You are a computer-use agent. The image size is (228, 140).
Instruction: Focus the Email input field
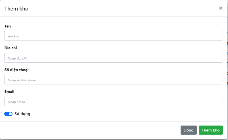[x=114, y=101]
